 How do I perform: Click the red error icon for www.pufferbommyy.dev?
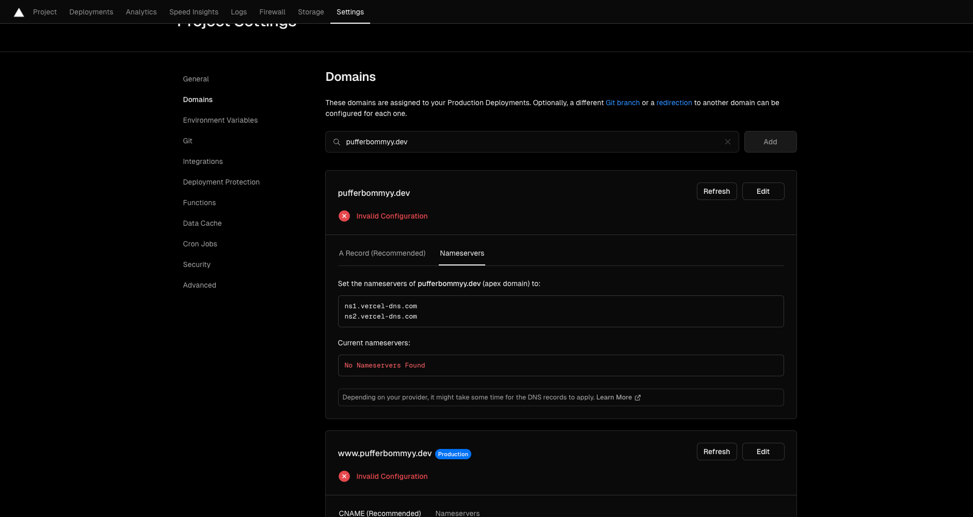344,476
